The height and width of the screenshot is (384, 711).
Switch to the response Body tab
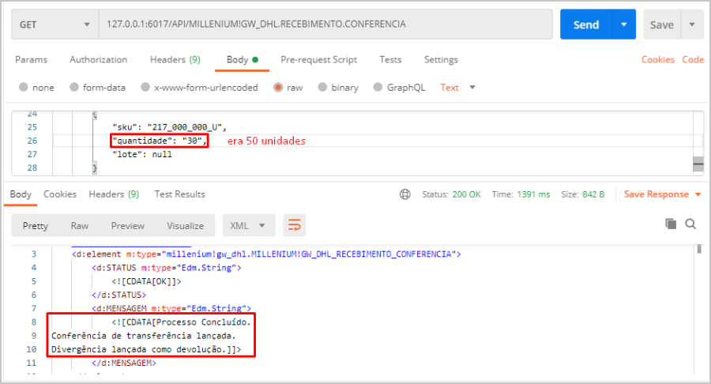point(21,194)
